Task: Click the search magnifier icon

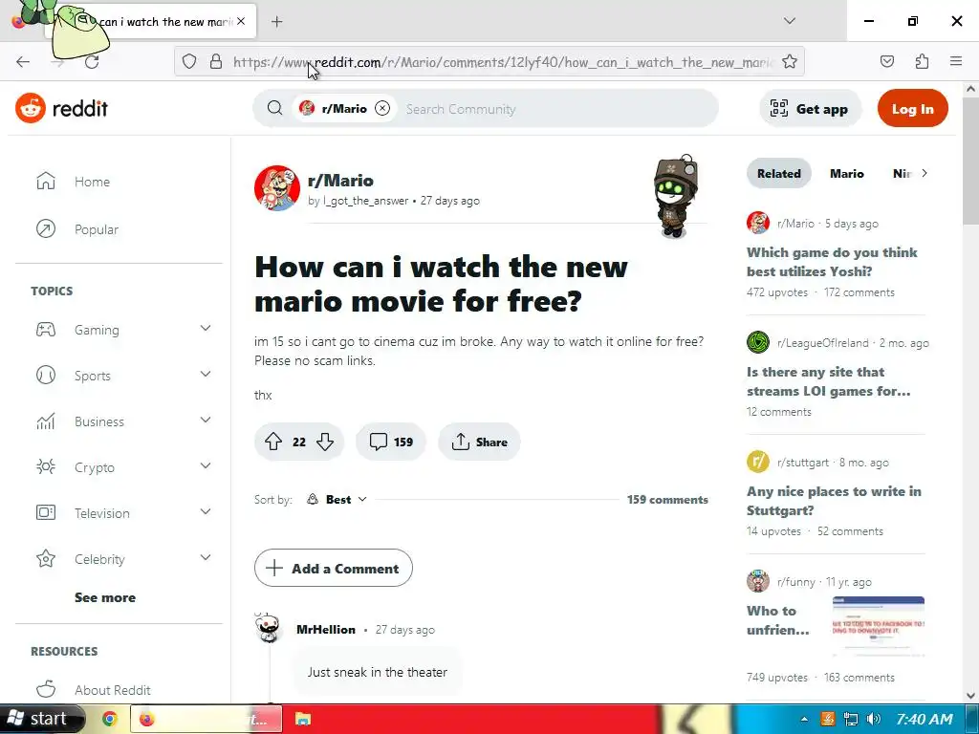Action: [274, 108]
